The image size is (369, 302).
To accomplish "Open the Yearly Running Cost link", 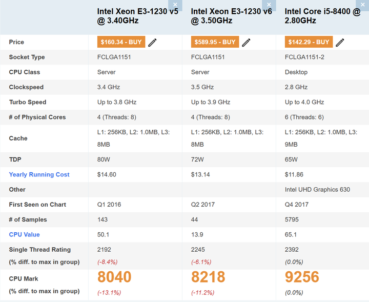I will (x=39, y=174).
